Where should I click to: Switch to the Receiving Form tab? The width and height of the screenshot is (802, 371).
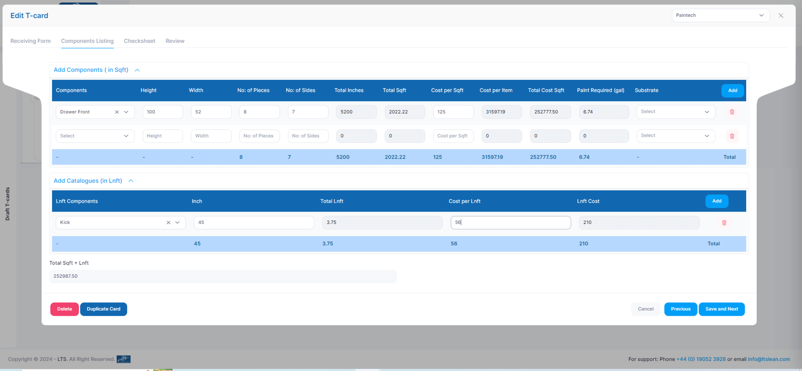[31, 41]
